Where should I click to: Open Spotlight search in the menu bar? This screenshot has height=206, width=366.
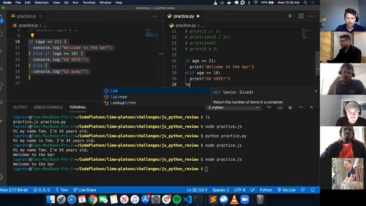(305, 2)
